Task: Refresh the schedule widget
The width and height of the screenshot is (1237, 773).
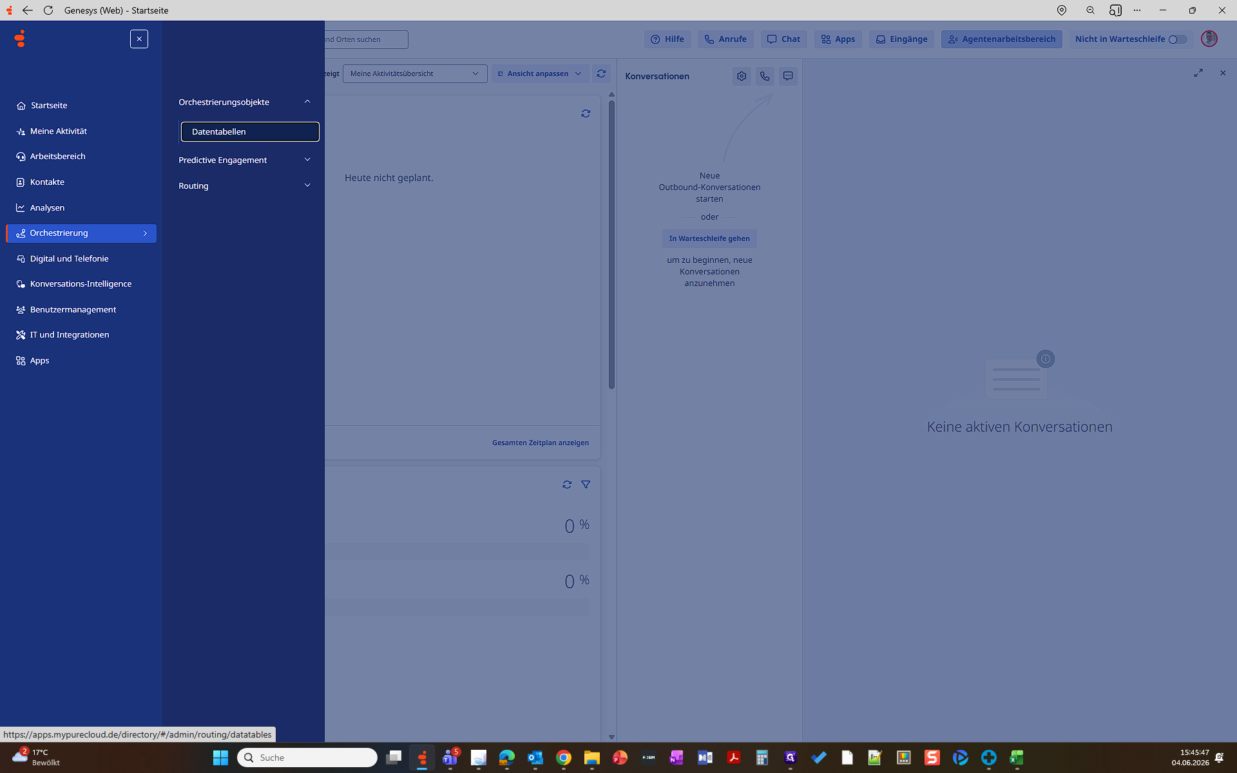Action: (x=586, y=113)
